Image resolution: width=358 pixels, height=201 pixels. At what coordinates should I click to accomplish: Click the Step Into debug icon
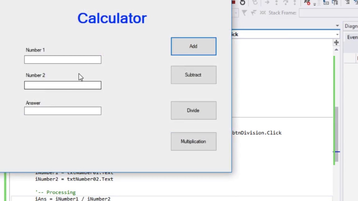click(x=276, y=2)
